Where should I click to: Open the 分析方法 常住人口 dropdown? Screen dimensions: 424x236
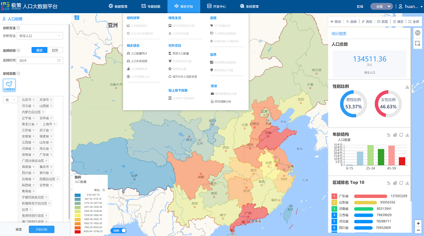click(40, 36)
